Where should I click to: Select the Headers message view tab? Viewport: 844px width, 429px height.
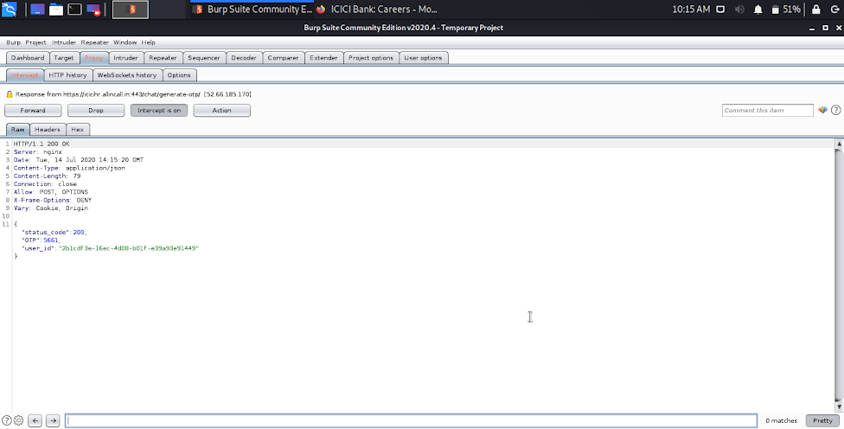48,129
